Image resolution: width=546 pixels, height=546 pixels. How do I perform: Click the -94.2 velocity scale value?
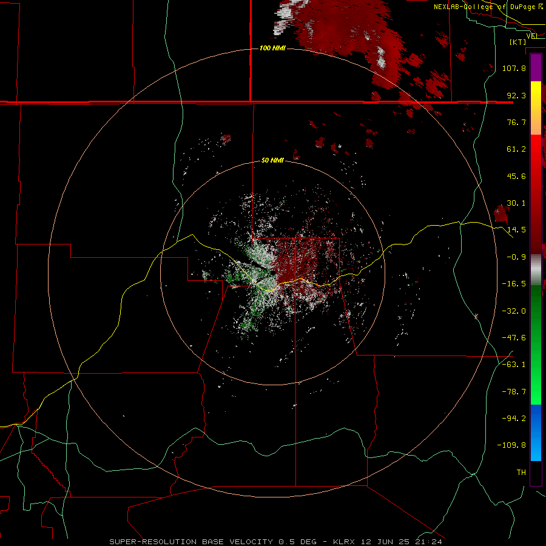514,418
